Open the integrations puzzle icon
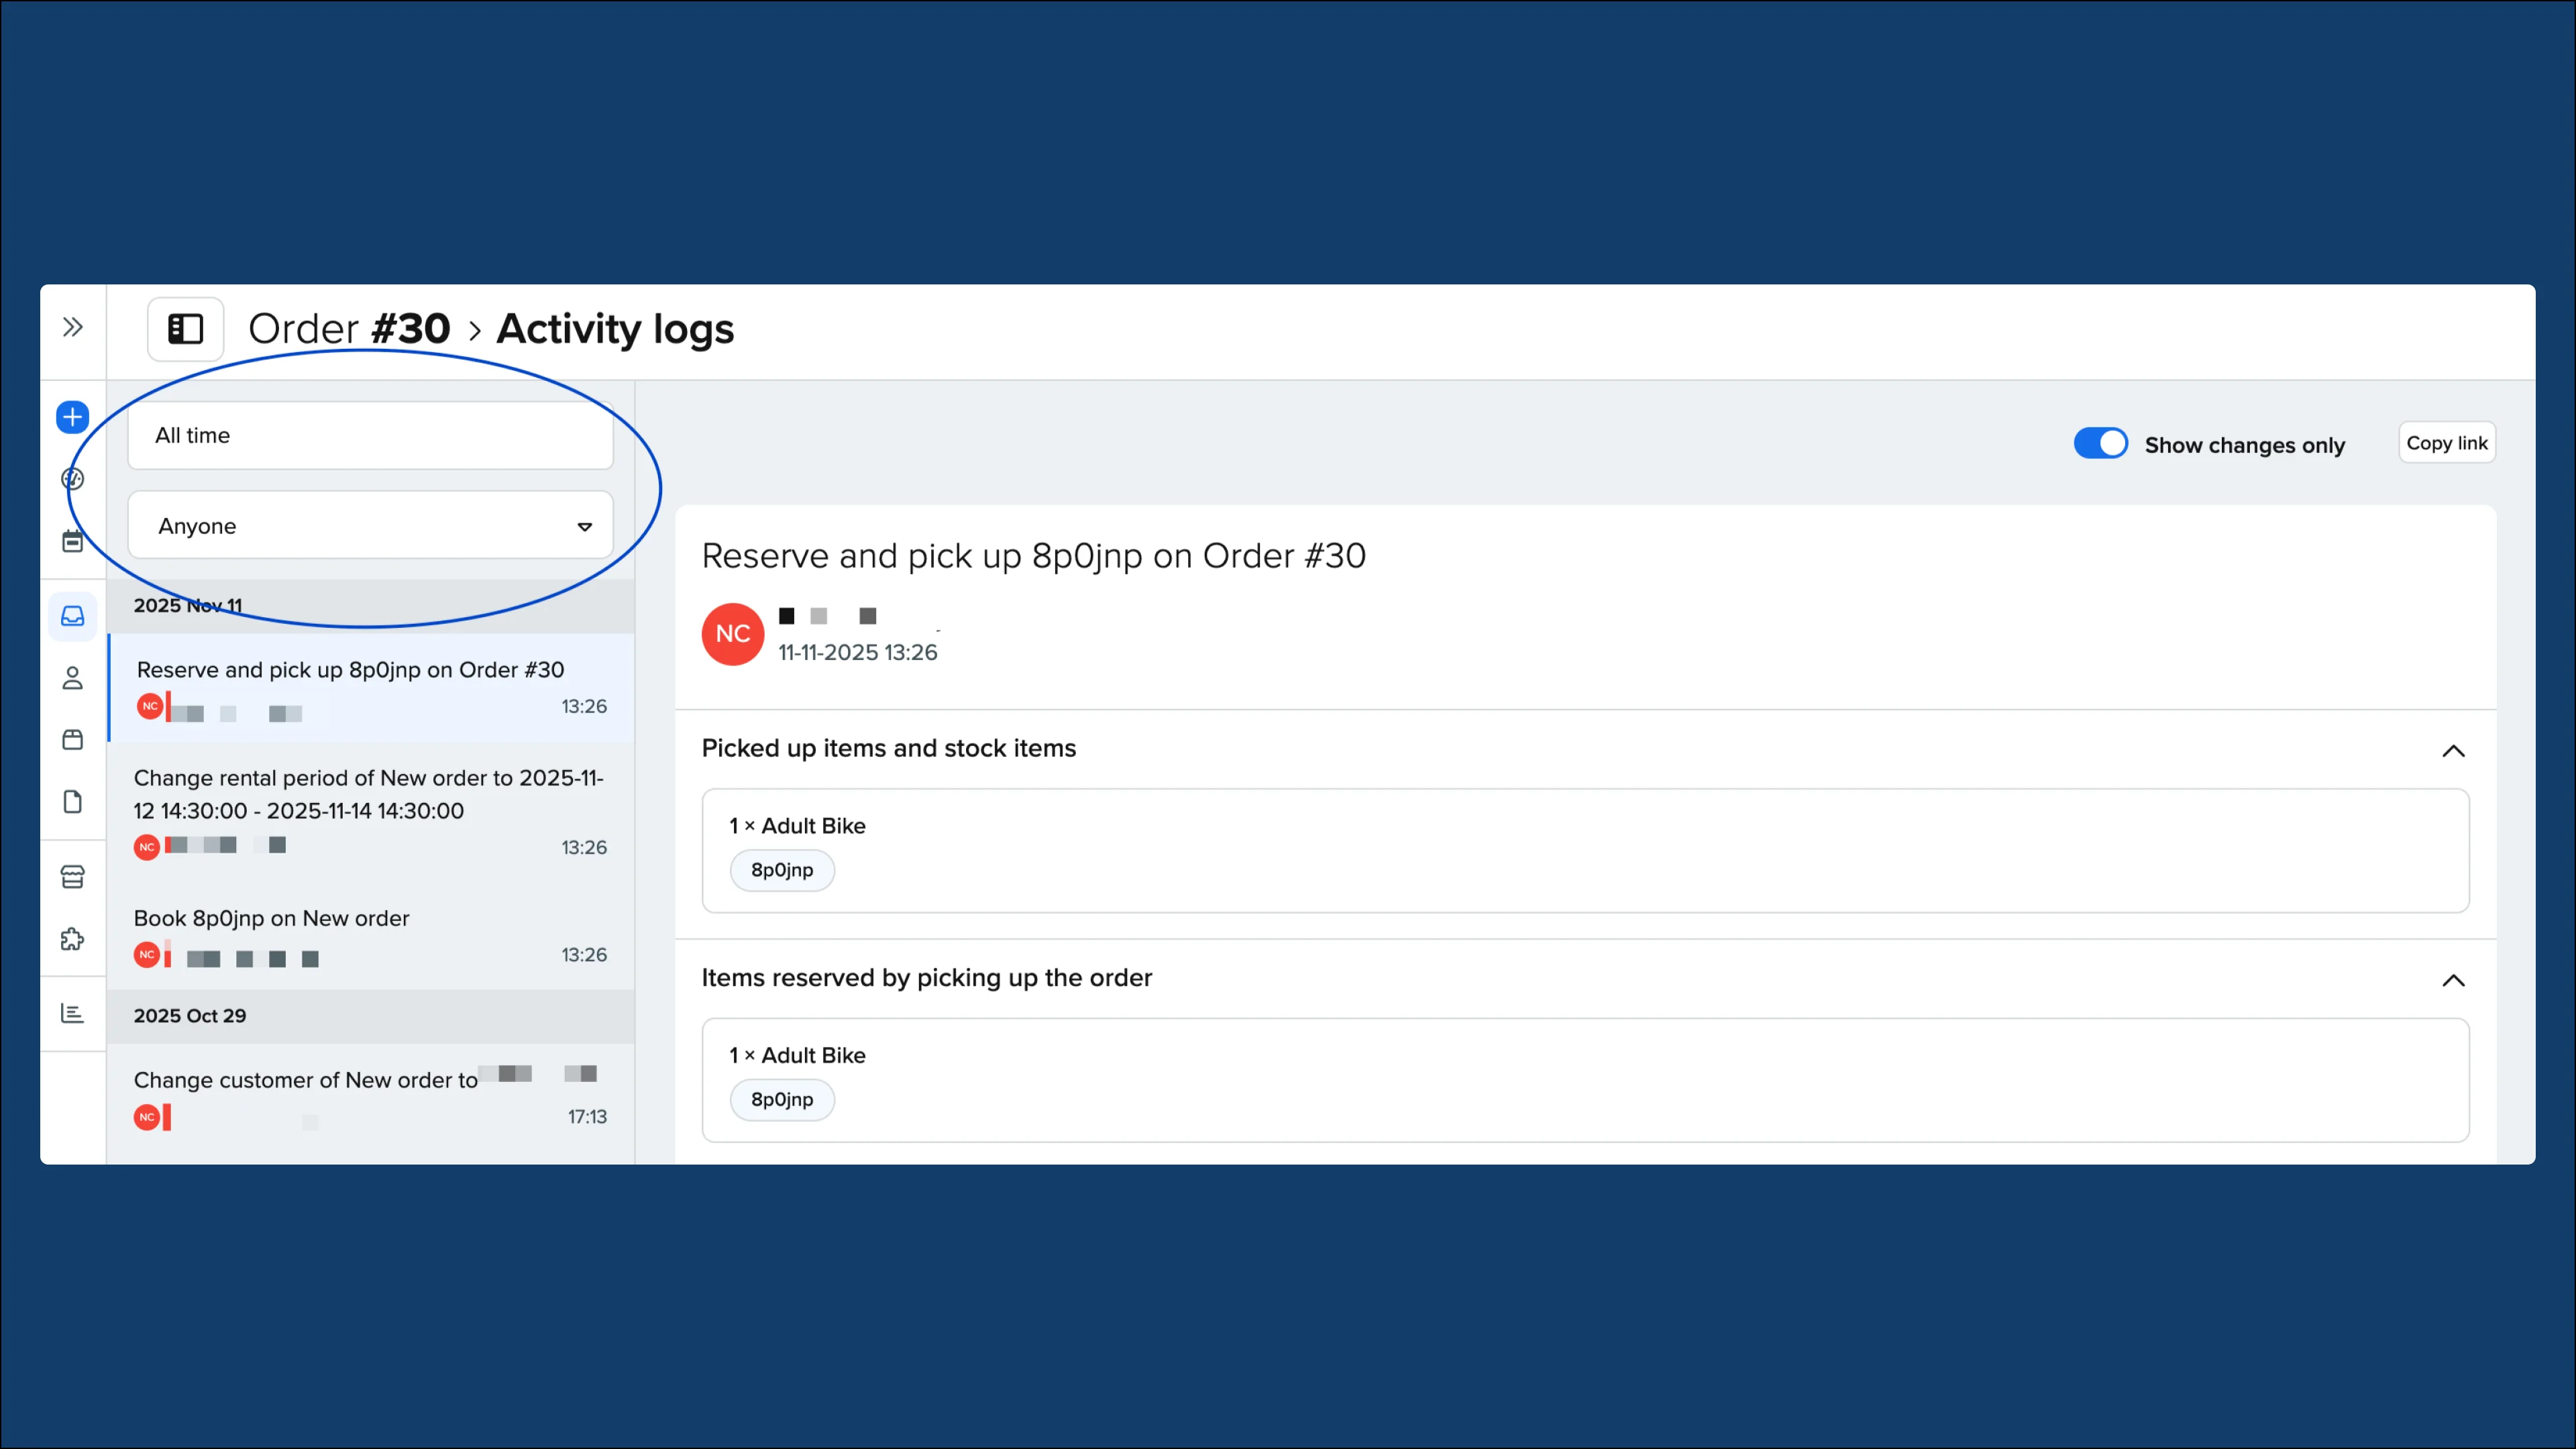 pos(72,939)
